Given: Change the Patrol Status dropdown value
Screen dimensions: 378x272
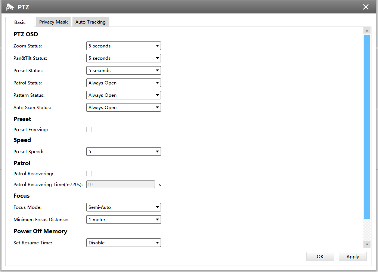Looking at the screenshot, I should click(x=123, y=83).
